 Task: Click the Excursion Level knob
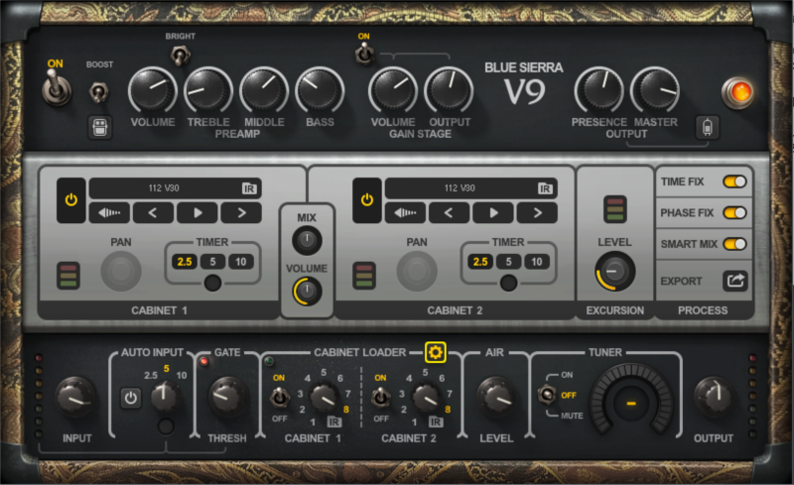click(x=614, y=271)
